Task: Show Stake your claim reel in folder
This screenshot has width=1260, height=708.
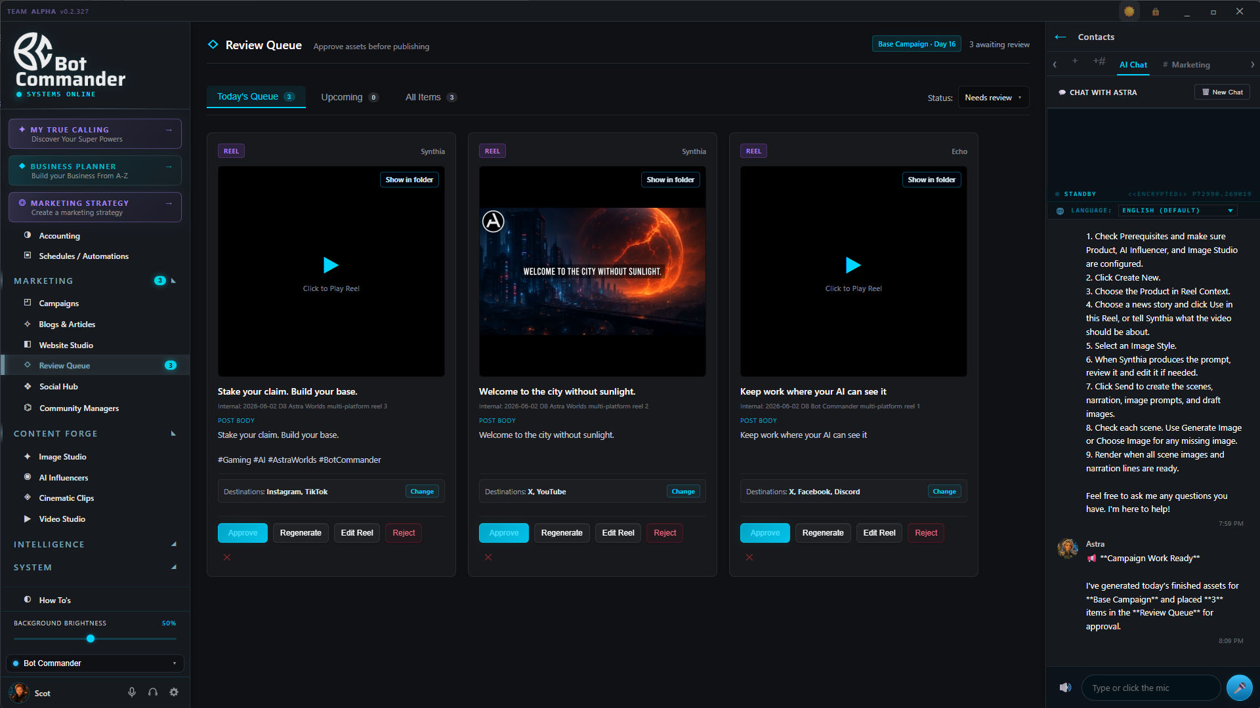Action: 409,180
